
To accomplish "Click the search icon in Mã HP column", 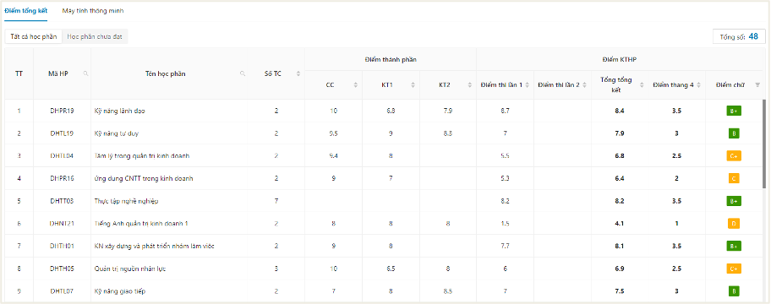I will [86, 73].
